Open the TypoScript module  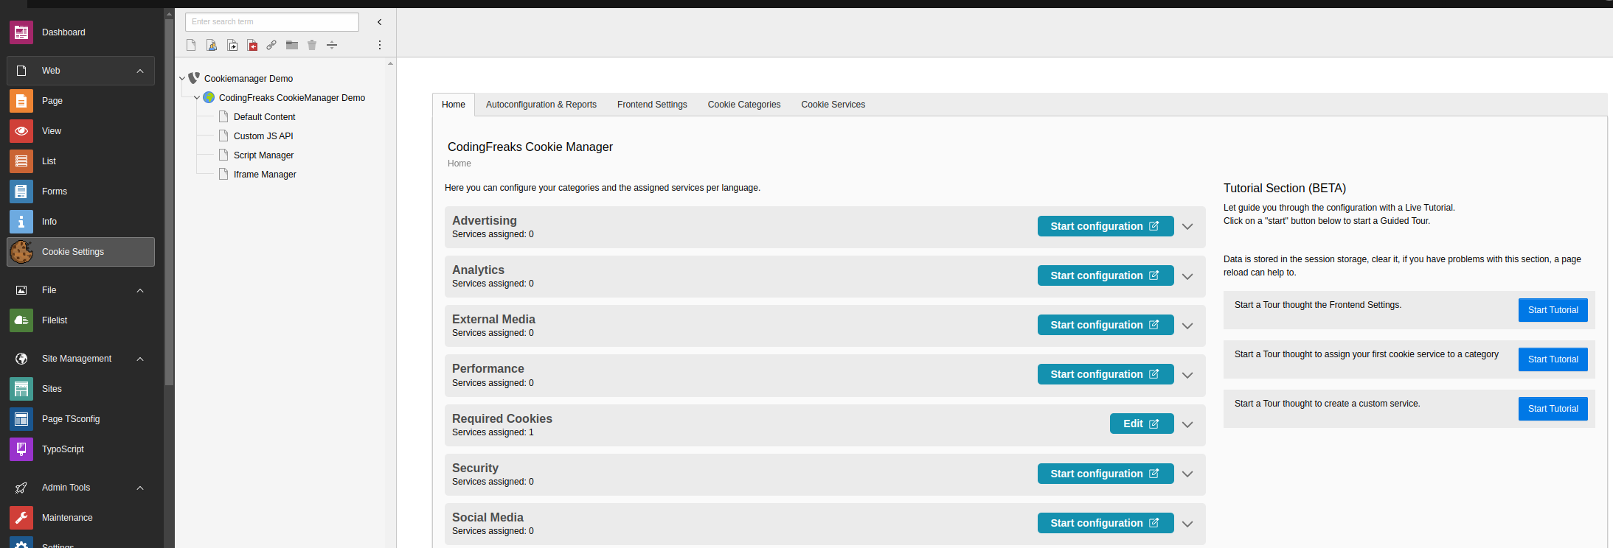tap(63, 449)
